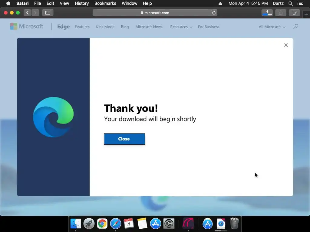
Task: Open a new tab with plus button
Action: click(306, 14)
